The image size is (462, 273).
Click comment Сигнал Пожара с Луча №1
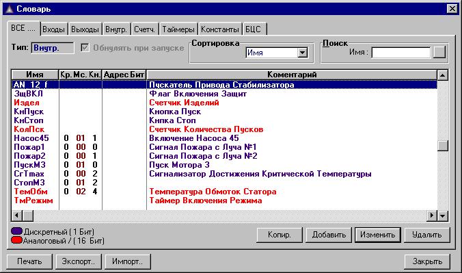[203, 147]
